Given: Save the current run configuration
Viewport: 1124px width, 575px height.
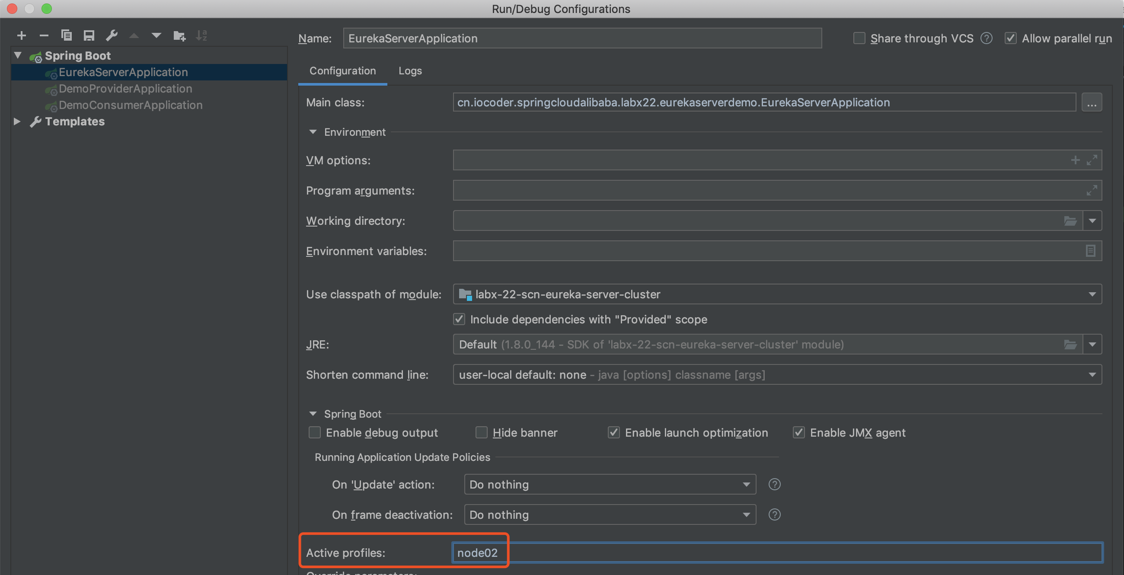Looking at the screenshot, I should coord(89,35).
